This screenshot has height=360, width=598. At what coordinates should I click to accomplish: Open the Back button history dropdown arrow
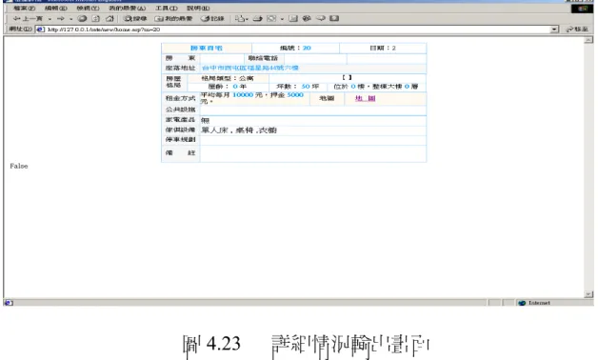click(x=50, y=19)
